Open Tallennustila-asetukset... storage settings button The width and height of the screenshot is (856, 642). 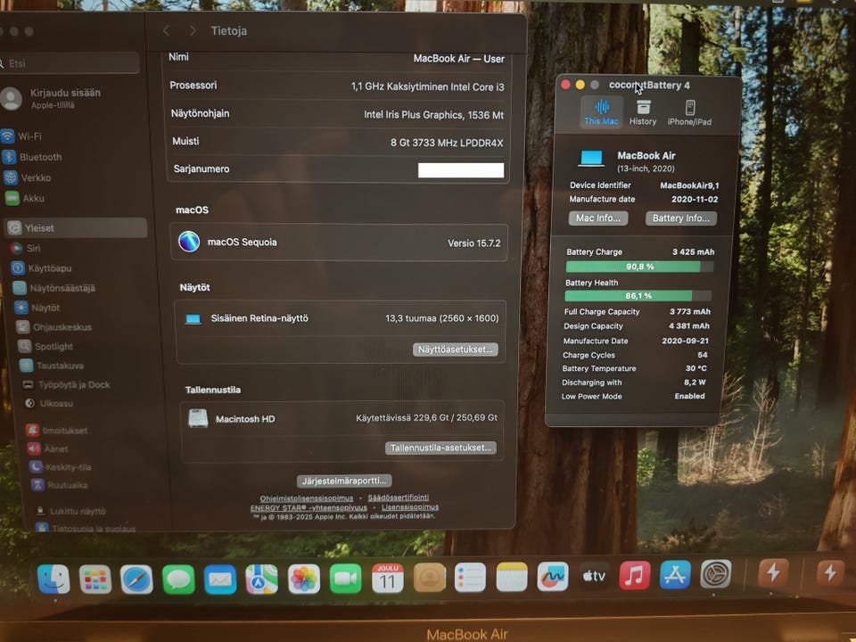440,448
